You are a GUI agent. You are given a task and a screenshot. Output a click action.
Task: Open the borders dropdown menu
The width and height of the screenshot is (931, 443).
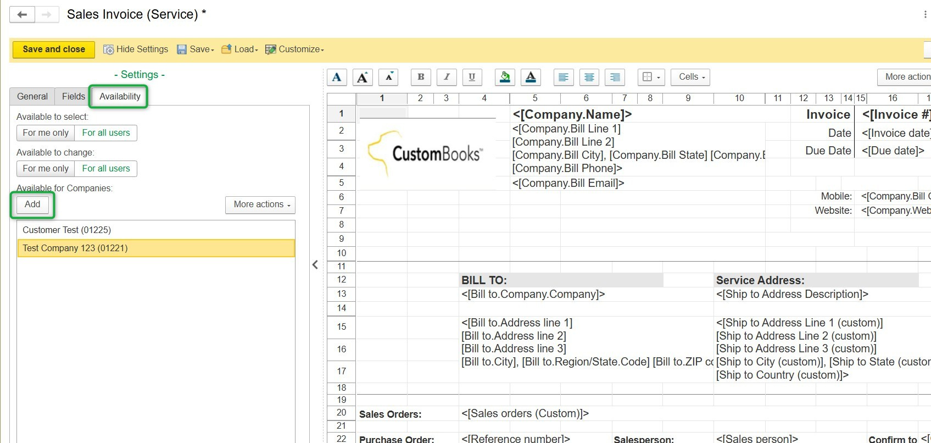click(651, 77)
